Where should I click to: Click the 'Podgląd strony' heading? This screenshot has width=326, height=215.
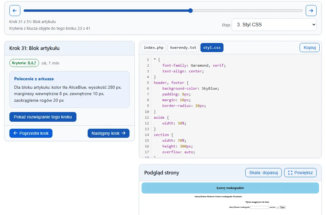[162, 173]
